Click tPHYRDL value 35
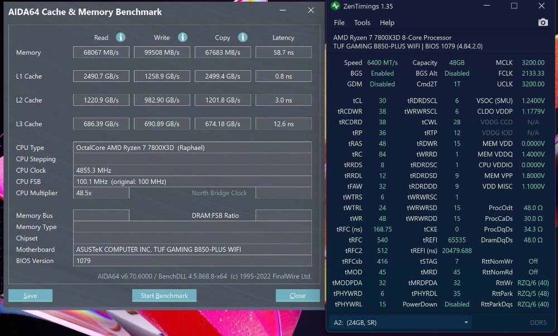 (x=456, y=294)
